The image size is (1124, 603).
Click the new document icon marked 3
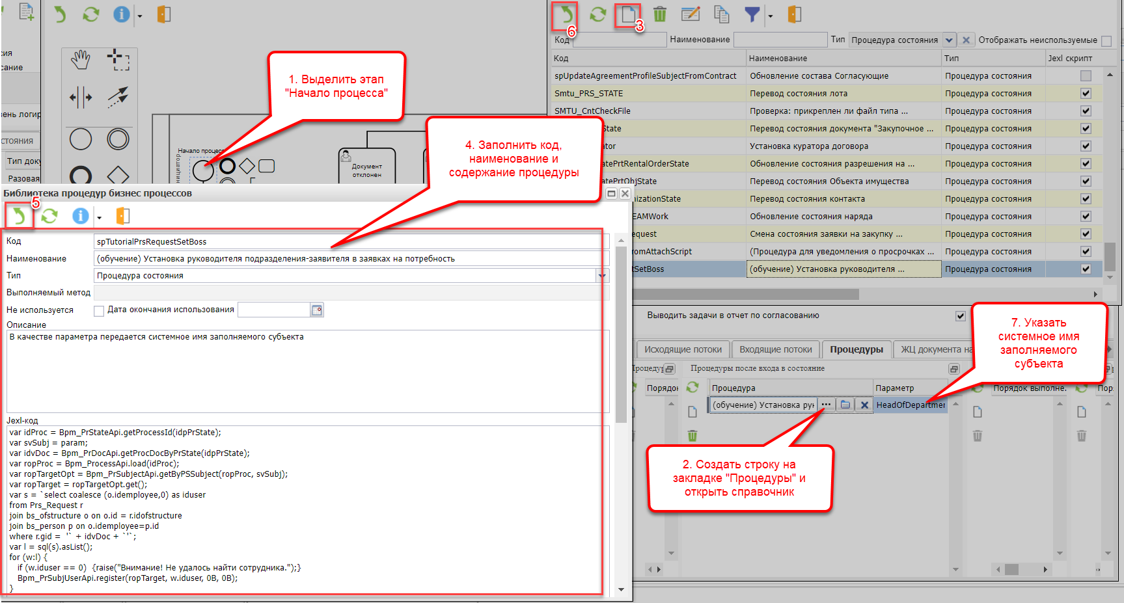point(628,14)
